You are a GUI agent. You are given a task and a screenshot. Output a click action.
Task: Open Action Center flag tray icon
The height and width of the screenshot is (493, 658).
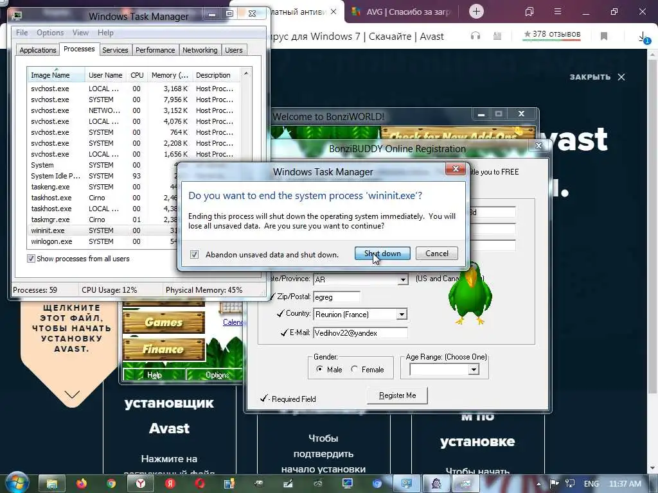click(x=554, y=484)
